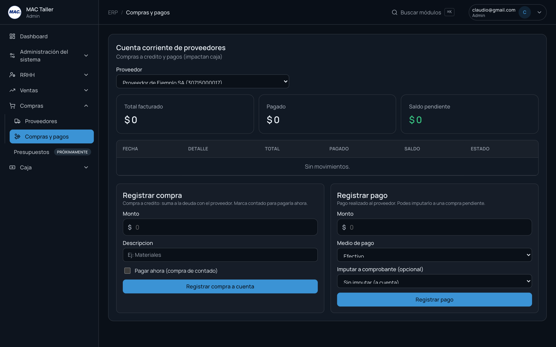Click the Buscar módulos search box

pos(423,12)
